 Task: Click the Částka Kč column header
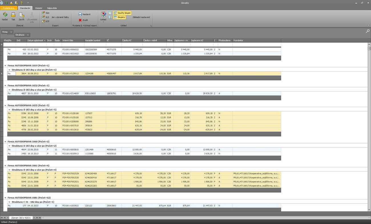click(132, 41)
